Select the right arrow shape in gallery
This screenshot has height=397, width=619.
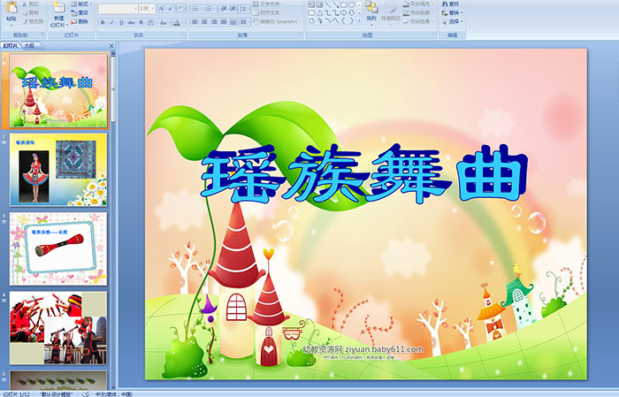point(343,12)
